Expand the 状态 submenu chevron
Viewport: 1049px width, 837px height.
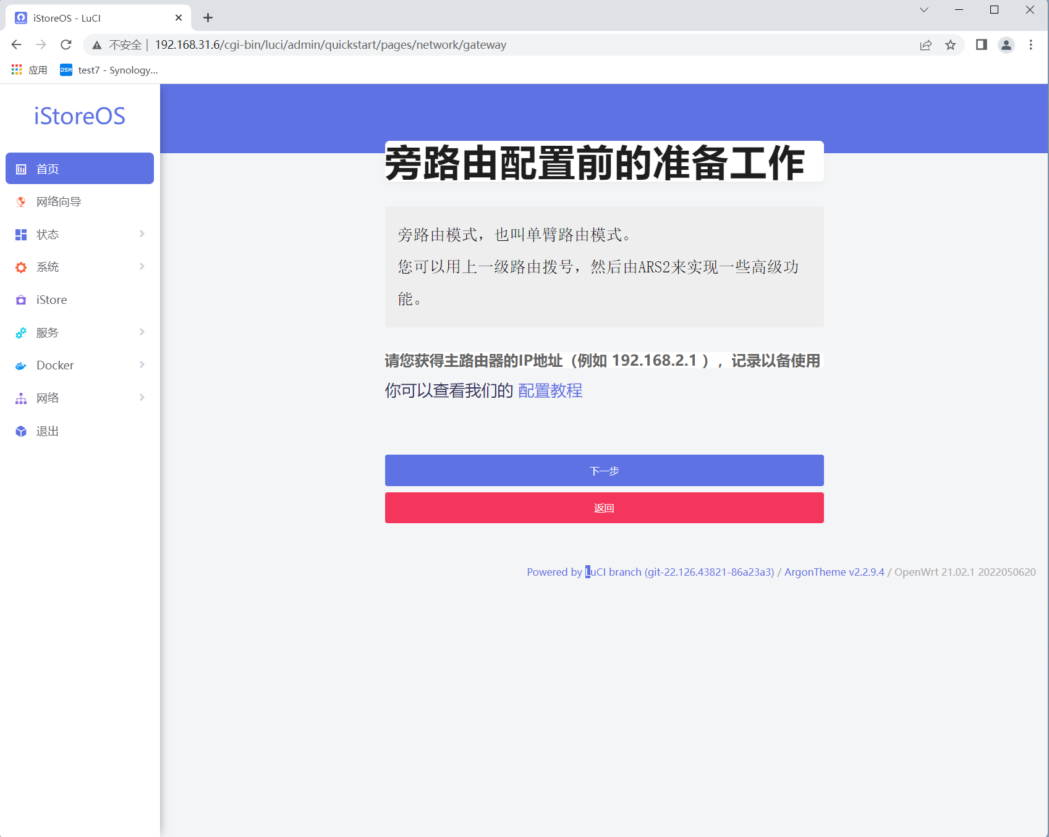click(142, 234)
